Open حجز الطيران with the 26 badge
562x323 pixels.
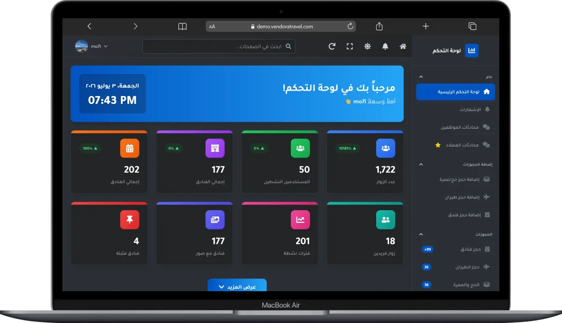coord(456,267)
